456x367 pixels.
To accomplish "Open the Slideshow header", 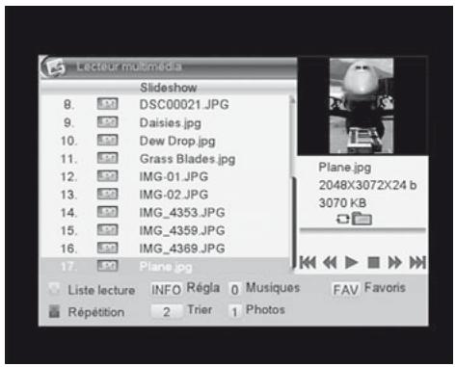I will [x=169, y=88].
